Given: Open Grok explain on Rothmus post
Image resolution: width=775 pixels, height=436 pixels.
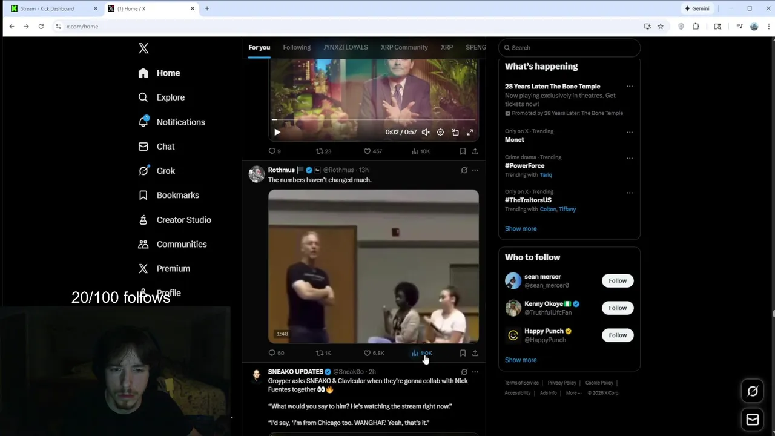Looking at the screenshot, I should [464, 170].
